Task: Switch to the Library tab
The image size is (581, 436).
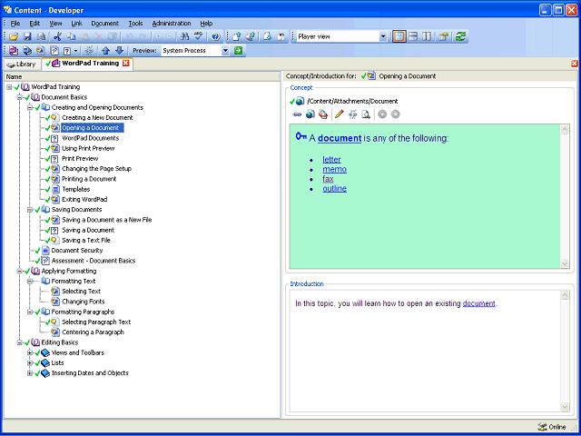Action: tap(22, 64)
